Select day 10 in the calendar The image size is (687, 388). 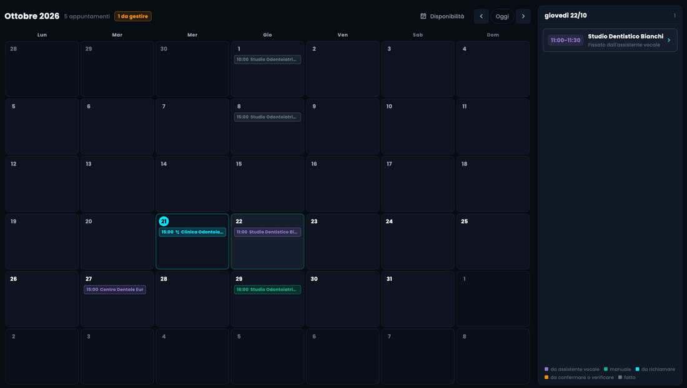coord(418,127)
